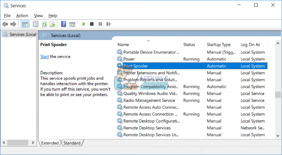Select the Print Spooler service row
The width and height of the screenshot is (282, 155).
(x=192, y=66)
